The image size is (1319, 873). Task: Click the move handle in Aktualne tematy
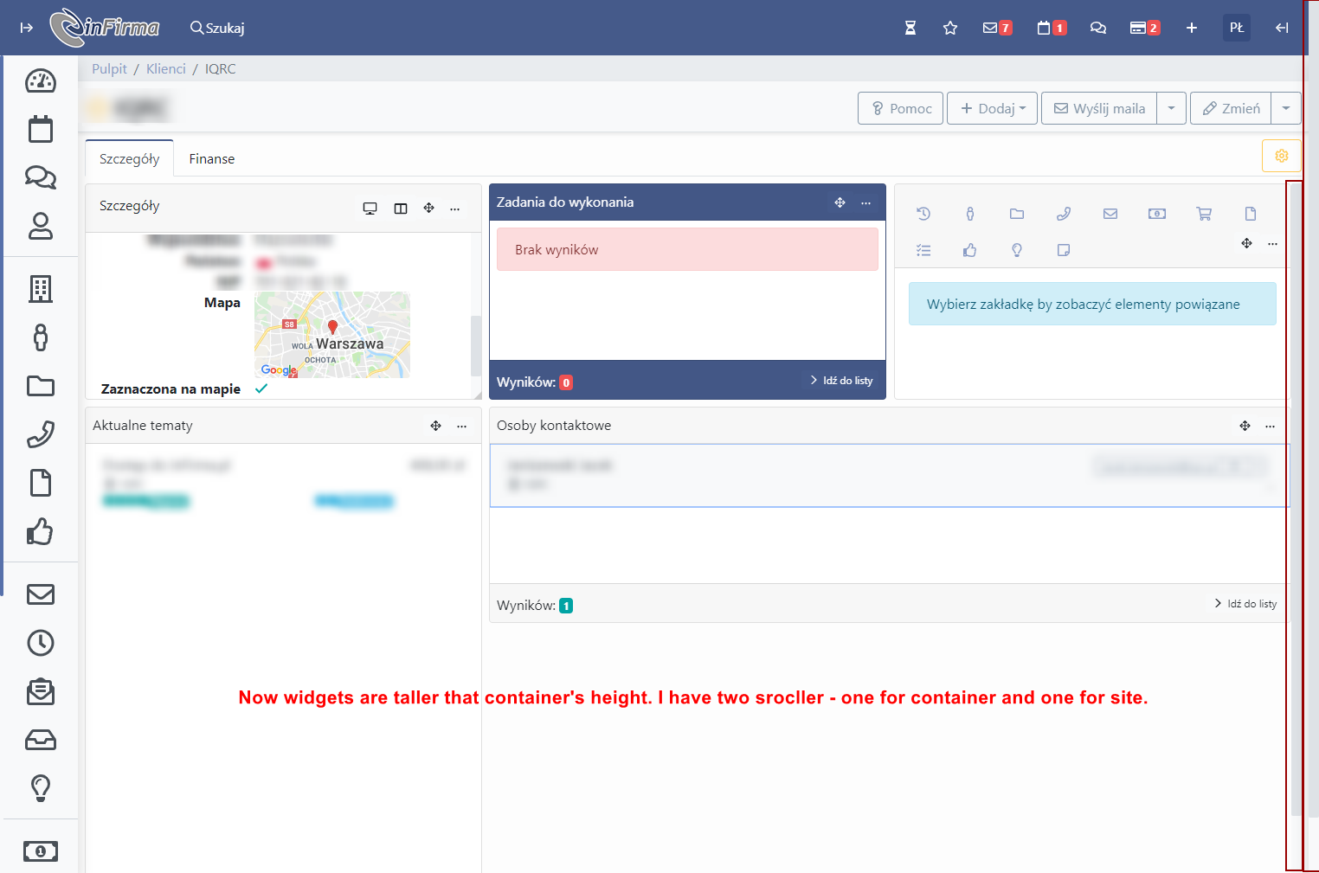pyautogui.click(x=435, y=426)
